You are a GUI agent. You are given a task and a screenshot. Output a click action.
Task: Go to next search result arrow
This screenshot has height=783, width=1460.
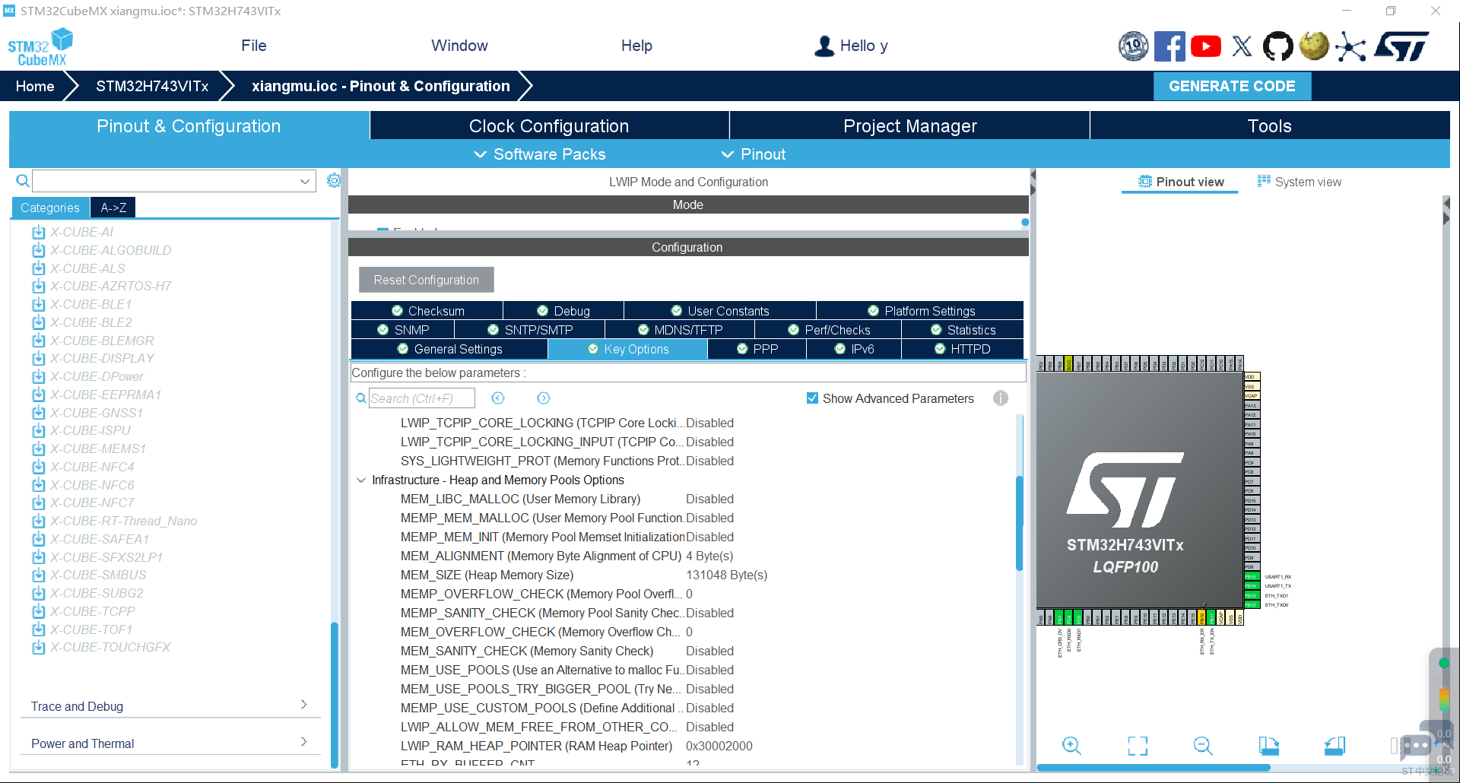tap(543, 398)
